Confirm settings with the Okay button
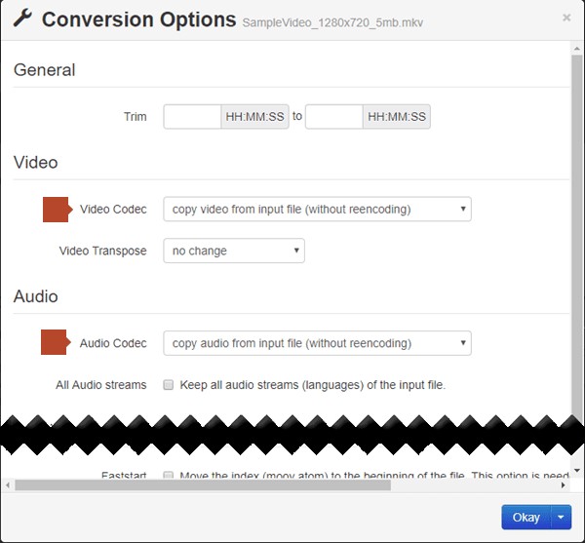Viewport: 585px width, 543px height. (x=526, y=518)
